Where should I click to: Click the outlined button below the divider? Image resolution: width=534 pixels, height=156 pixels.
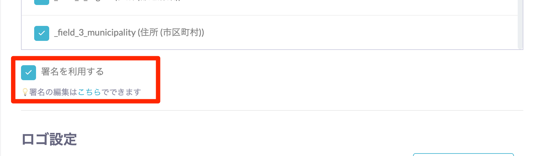coord(463,154)
